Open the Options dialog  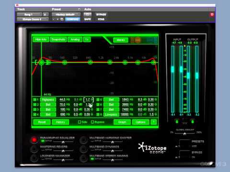(141, 122)
